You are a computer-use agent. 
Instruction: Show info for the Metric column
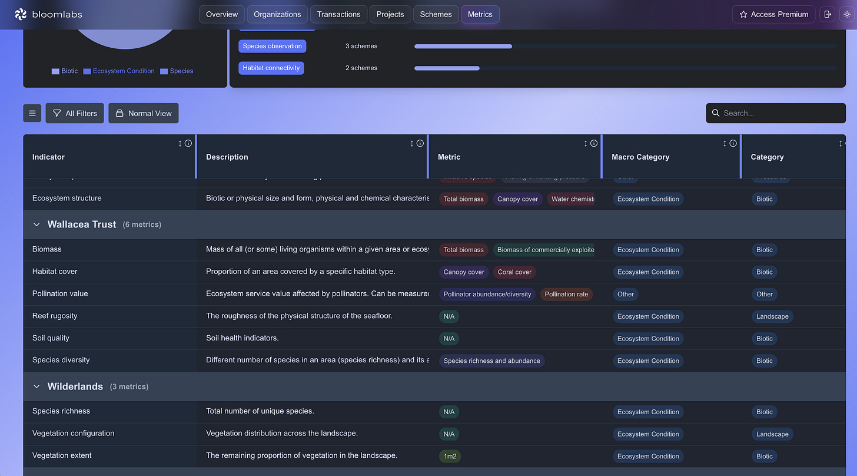pyautogui.click(x=594, y=143)
